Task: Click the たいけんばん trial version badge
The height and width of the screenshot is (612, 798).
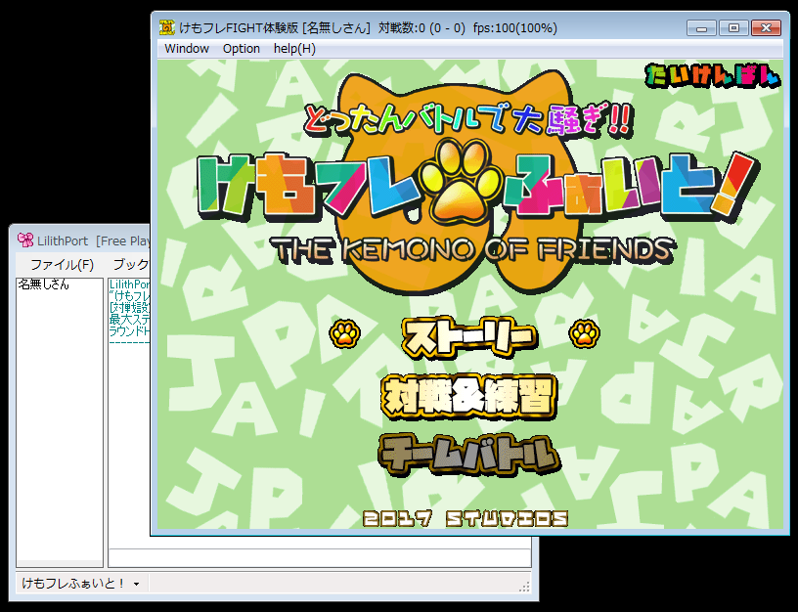Action: click(x=713, y=76)
